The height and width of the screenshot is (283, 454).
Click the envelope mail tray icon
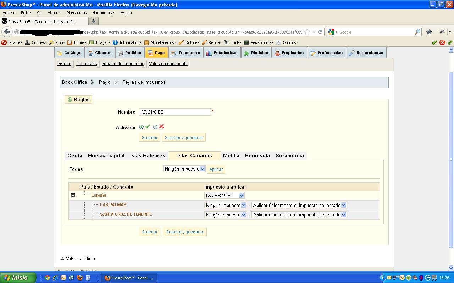[389, 278]
